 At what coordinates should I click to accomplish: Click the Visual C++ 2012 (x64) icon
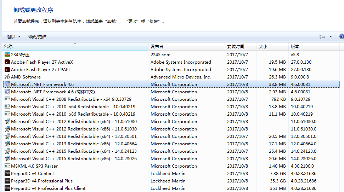tap(7, 122)
